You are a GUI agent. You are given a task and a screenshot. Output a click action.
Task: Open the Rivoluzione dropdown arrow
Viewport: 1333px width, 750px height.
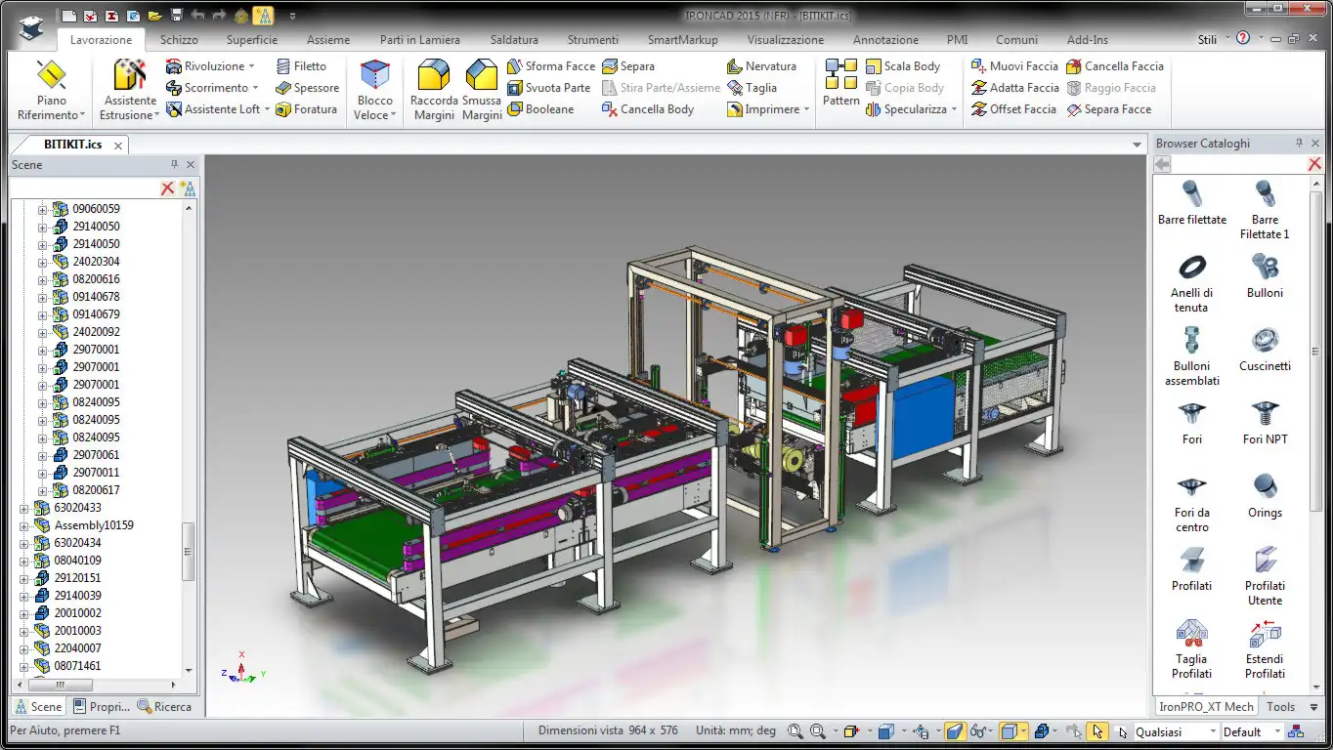coord(252,66)
